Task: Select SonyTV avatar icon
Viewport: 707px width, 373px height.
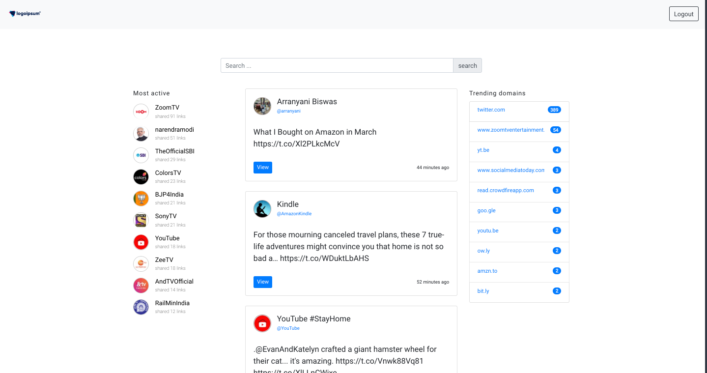Action: coord(141,220)
